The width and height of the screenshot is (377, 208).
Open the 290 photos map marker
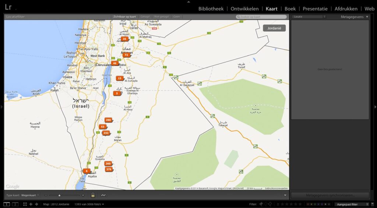pyautogui.click(x=108, y=120)
